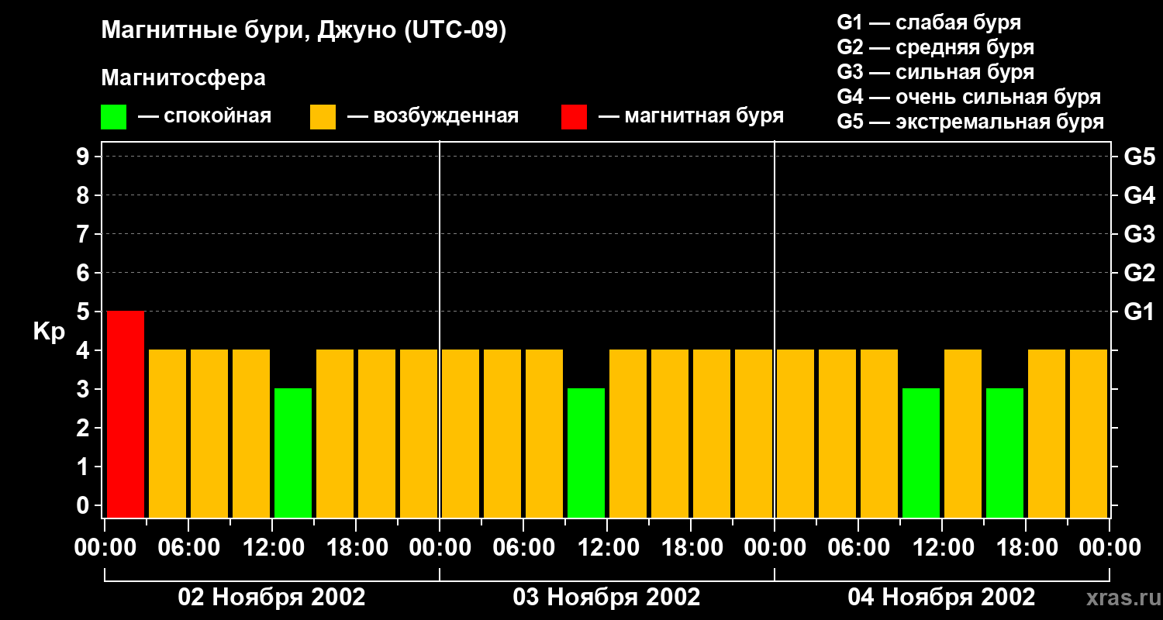Click the '— спокойная' legend label

point(205,116)
